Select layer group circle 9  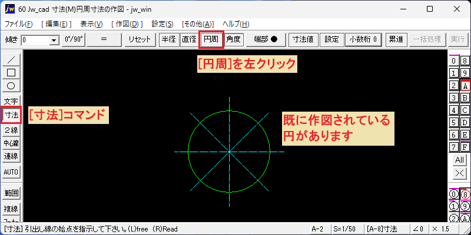pyautogui.click(x=465, y=206)
